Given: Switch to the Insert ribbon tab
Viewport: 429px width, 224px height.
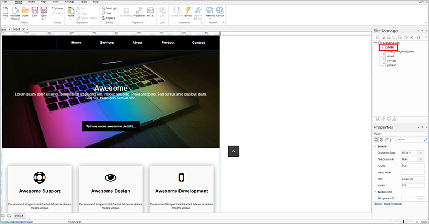Looking at the screenshot, I should pos(32,2).
